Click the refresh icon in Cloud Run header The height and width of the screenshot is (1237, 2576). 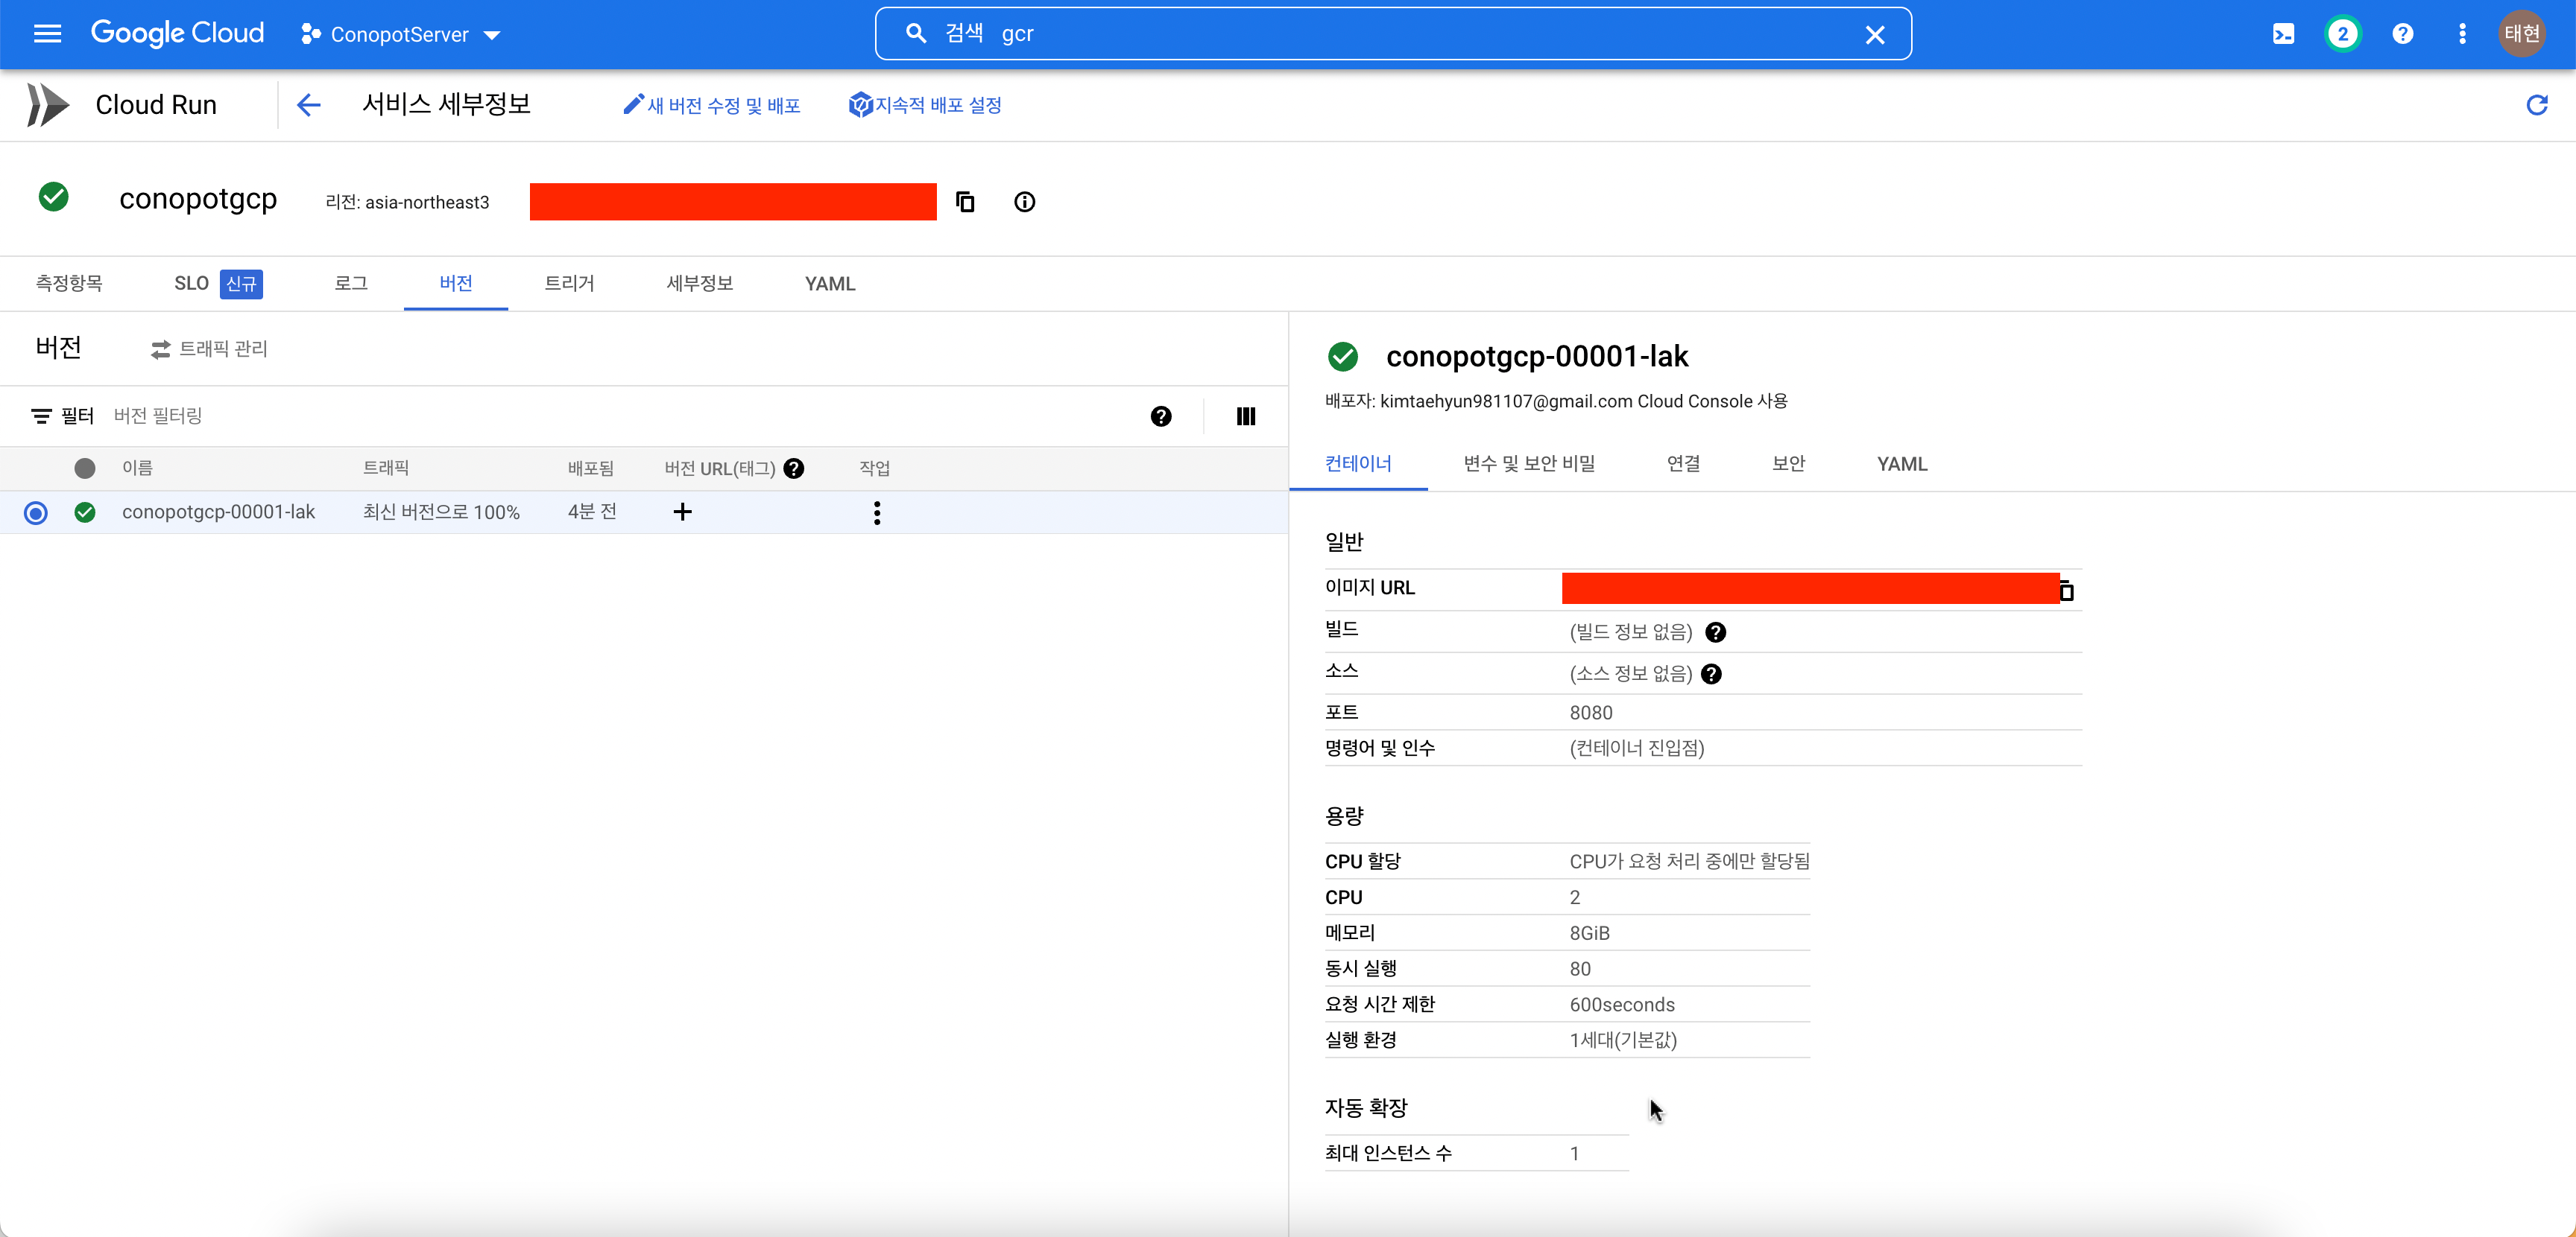[x=2536, y=105]
